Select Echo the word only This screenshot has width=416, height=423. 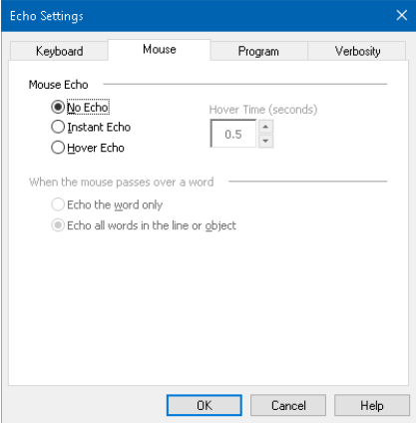pyautogui.click(x=107, y=205)
